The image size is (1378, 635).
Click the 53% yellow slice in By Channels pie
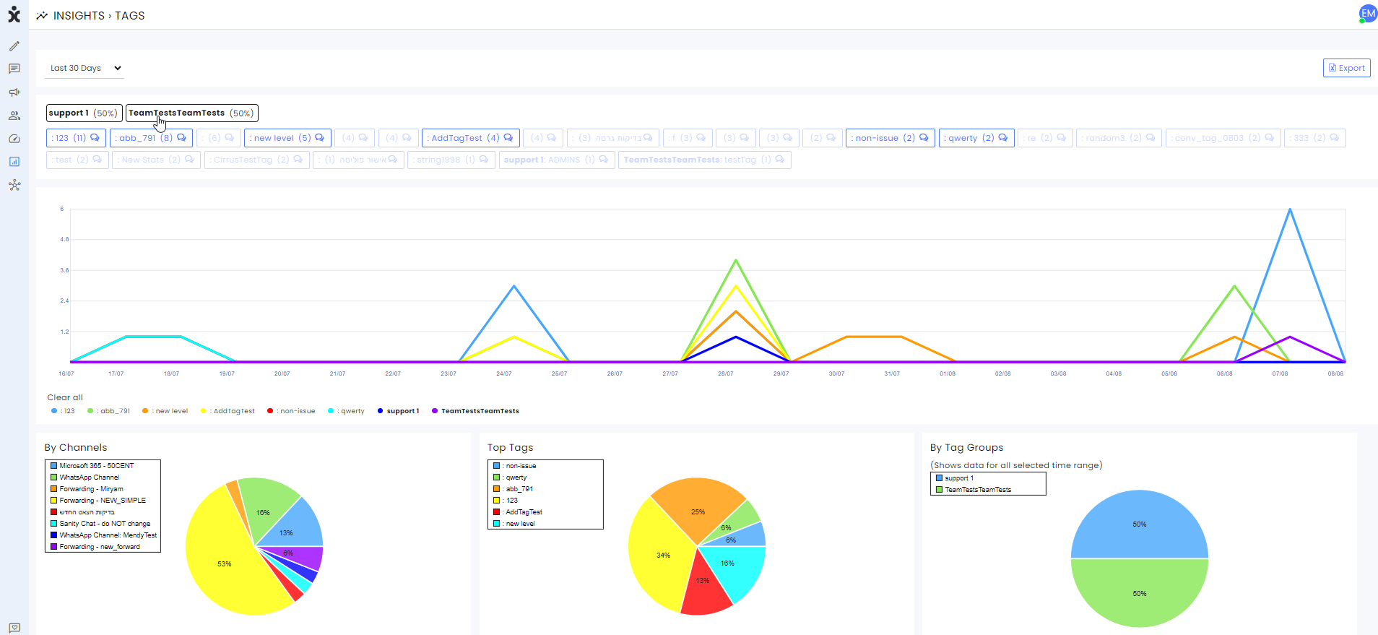point(224,563)
